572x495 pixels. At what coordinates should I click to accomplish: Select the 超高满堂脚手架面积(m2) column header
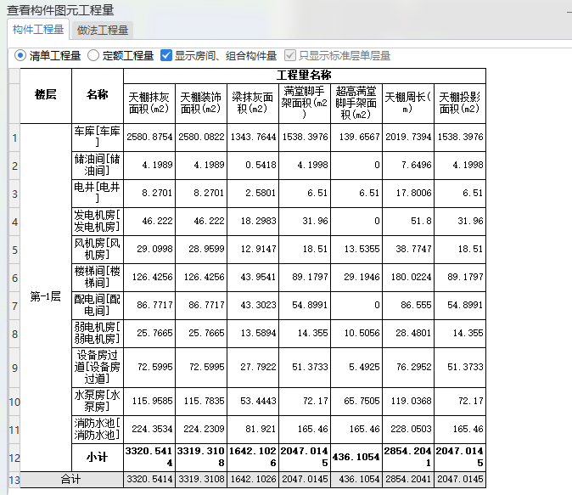tap(356, 104)
